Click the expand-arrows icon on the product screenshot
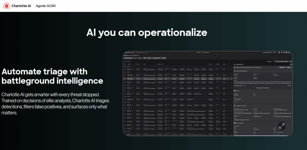The height and width of the screenshot is (150, 307). (282, 126)
